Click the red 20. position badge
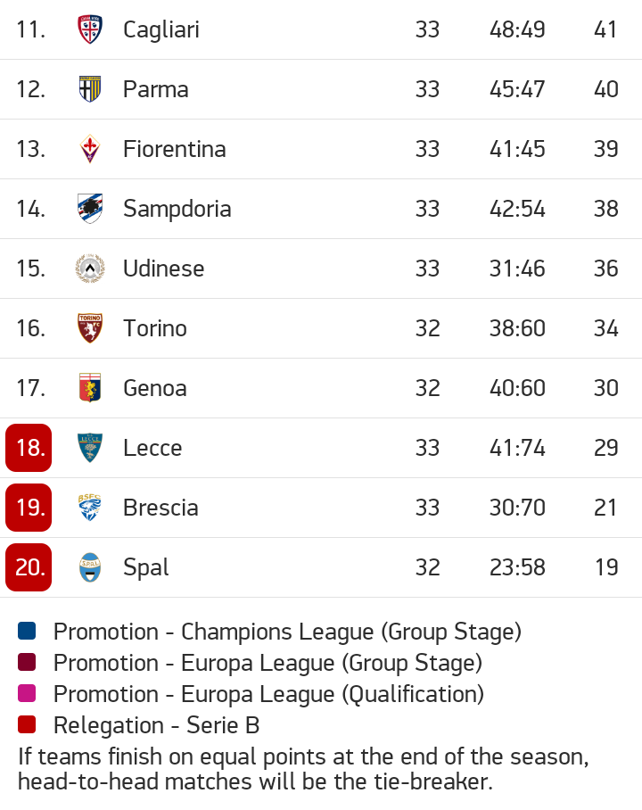Viewport: 642px width, 810px height. (x=29, y=567)
